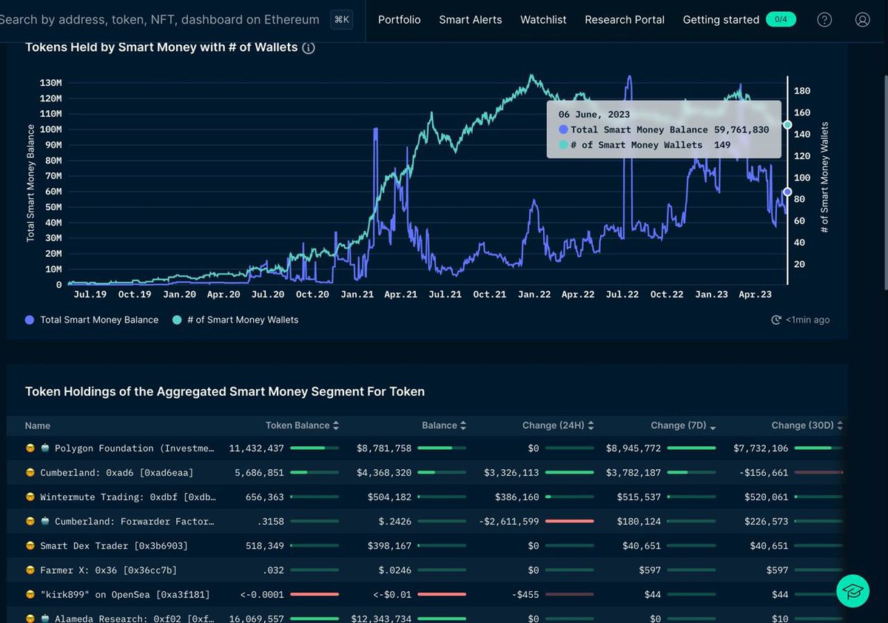Open the Portfolio menu item
888x623 pixels.
[399, 20]
